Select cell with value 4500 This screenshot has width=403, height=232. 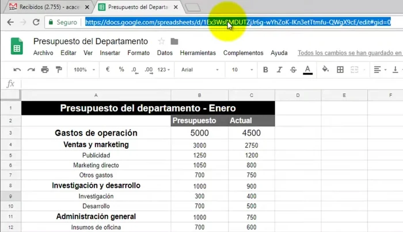coord(252,133)
